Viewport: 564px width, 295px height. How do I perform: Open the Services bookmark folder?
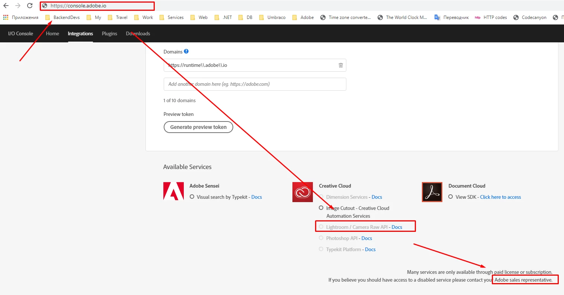(x=172, y=17)
